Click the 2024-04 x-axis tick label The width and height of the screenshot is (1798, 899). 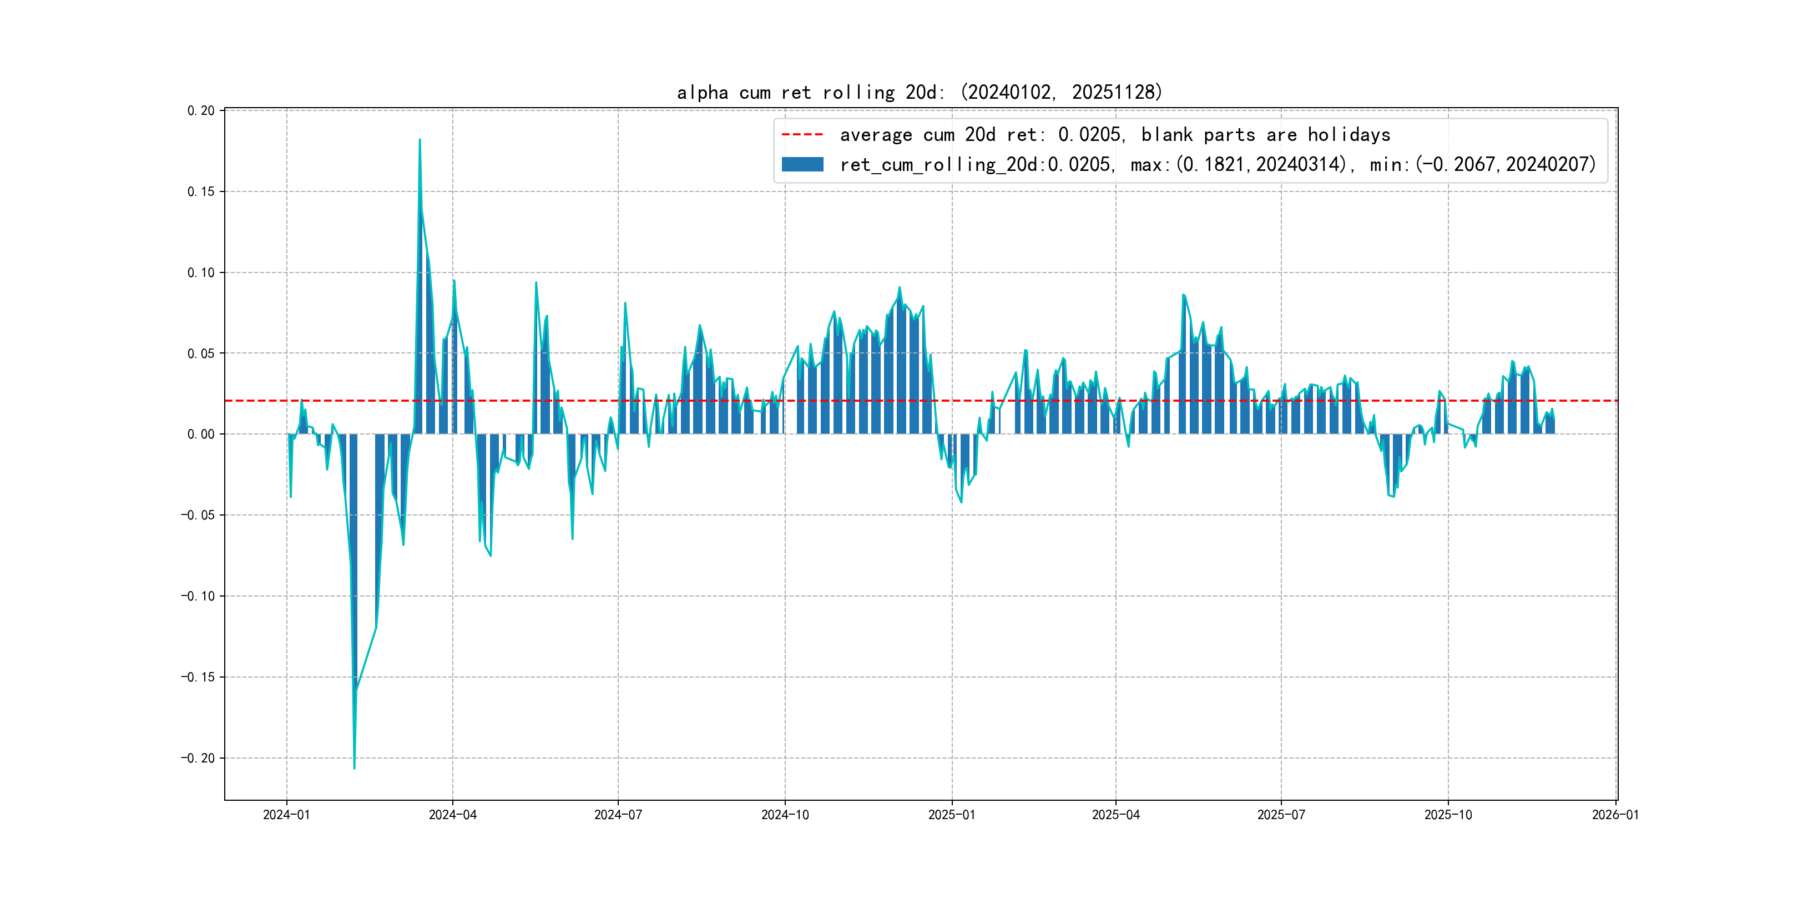(452, 815)
